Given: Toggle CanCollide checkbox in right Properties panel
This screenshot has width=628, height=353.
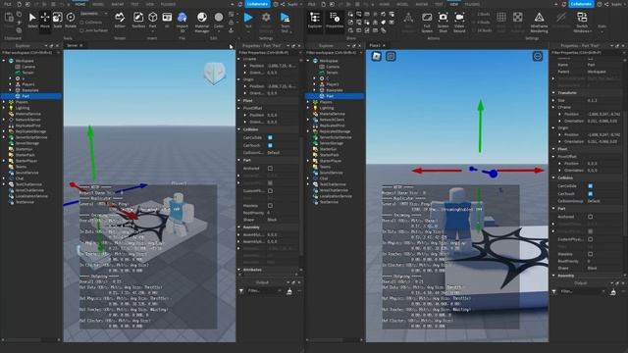Looking at the screenshot, I should [x=591, y=186].
